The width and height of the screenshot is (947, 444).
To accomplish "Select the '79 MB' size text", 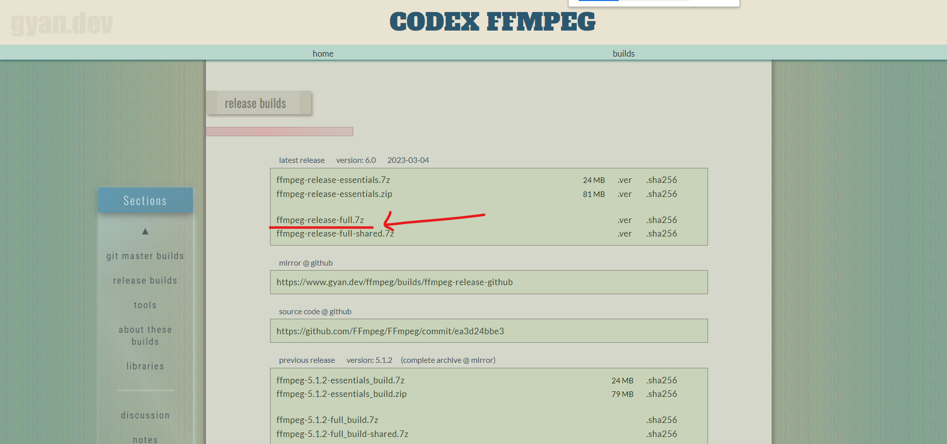I will [x=622, y=394].
